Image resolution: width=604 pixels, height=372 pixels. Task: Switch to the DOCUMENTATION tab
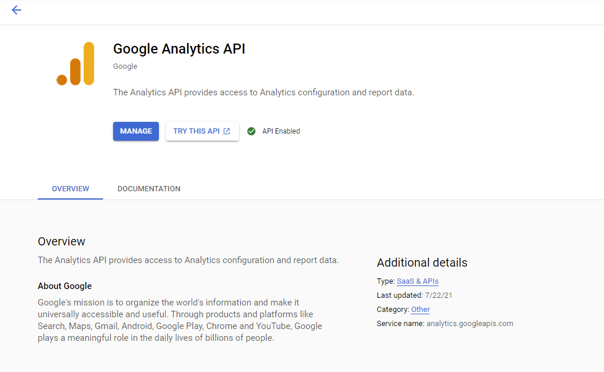[x=148, y=188]
